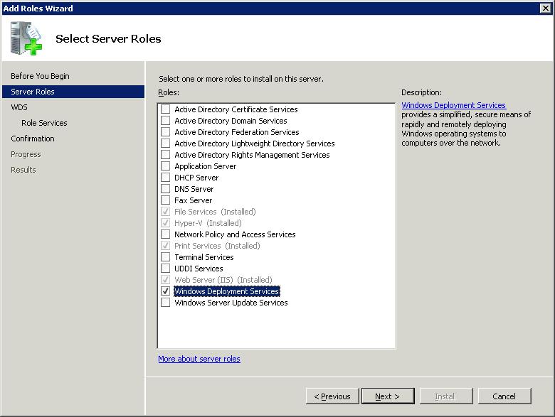The image size is (555, 417).
Task: Select the Progress step in sidebar
Action: tap(26, 154)
